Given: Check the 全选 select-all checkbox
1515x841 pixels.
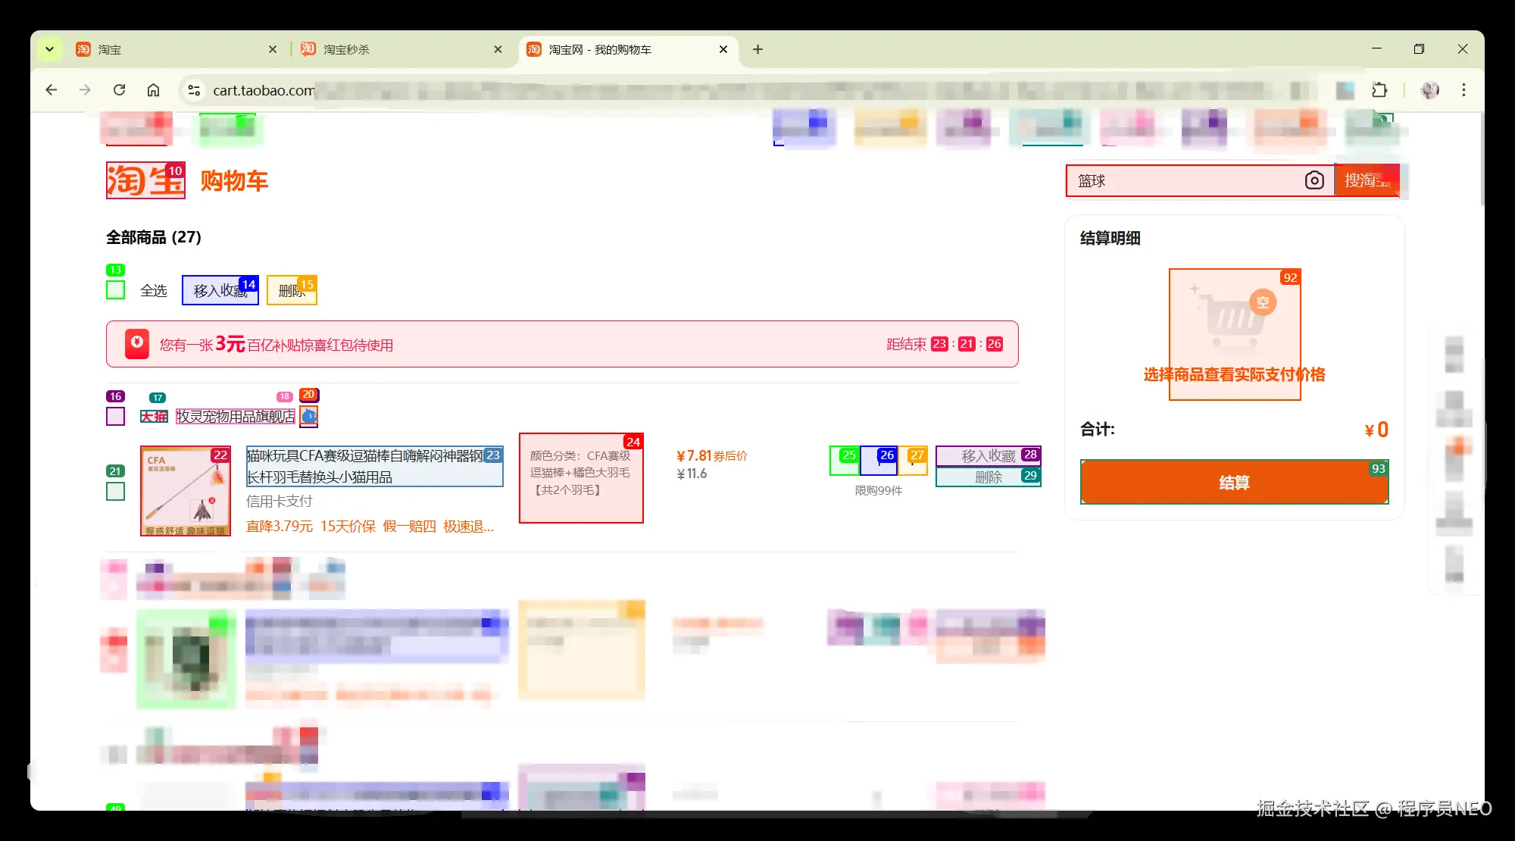Looking at the screenshot, I should tap(115, 290).
